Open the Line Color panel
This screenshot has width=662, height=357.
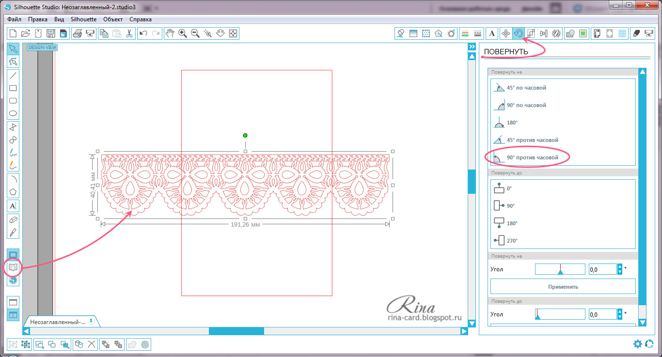(465, 33)
